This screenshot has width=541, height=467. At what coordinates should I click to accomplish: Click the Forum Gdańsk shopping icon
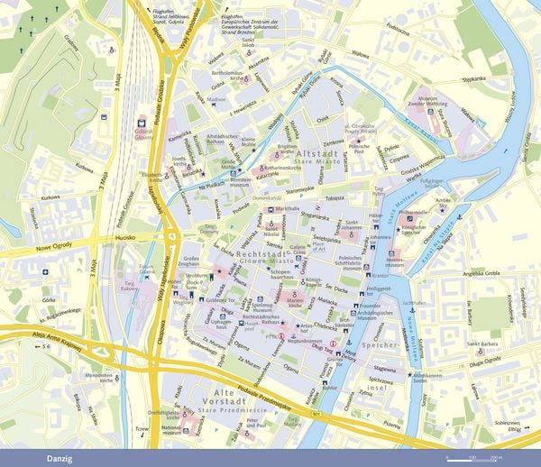149,277
